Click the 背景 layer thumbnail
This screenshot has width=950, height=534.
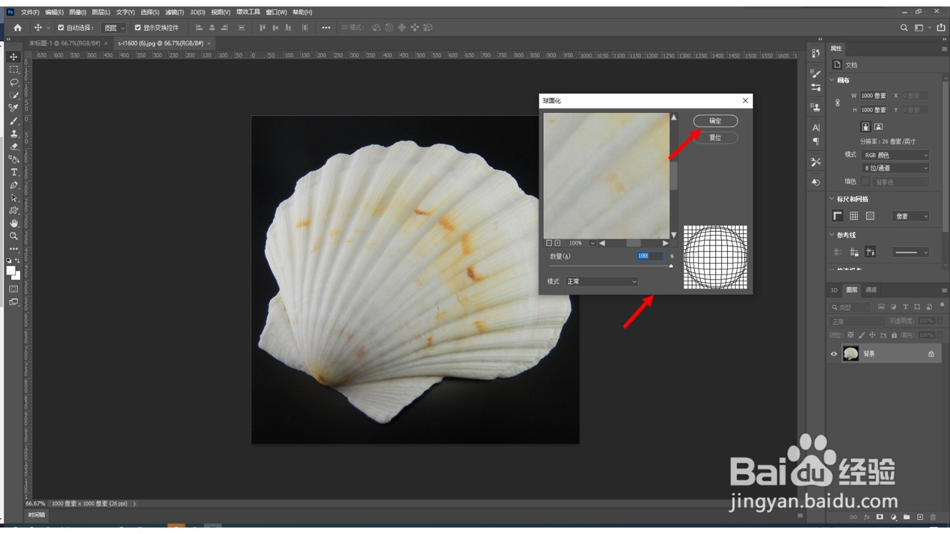click(x=851, y=354)
